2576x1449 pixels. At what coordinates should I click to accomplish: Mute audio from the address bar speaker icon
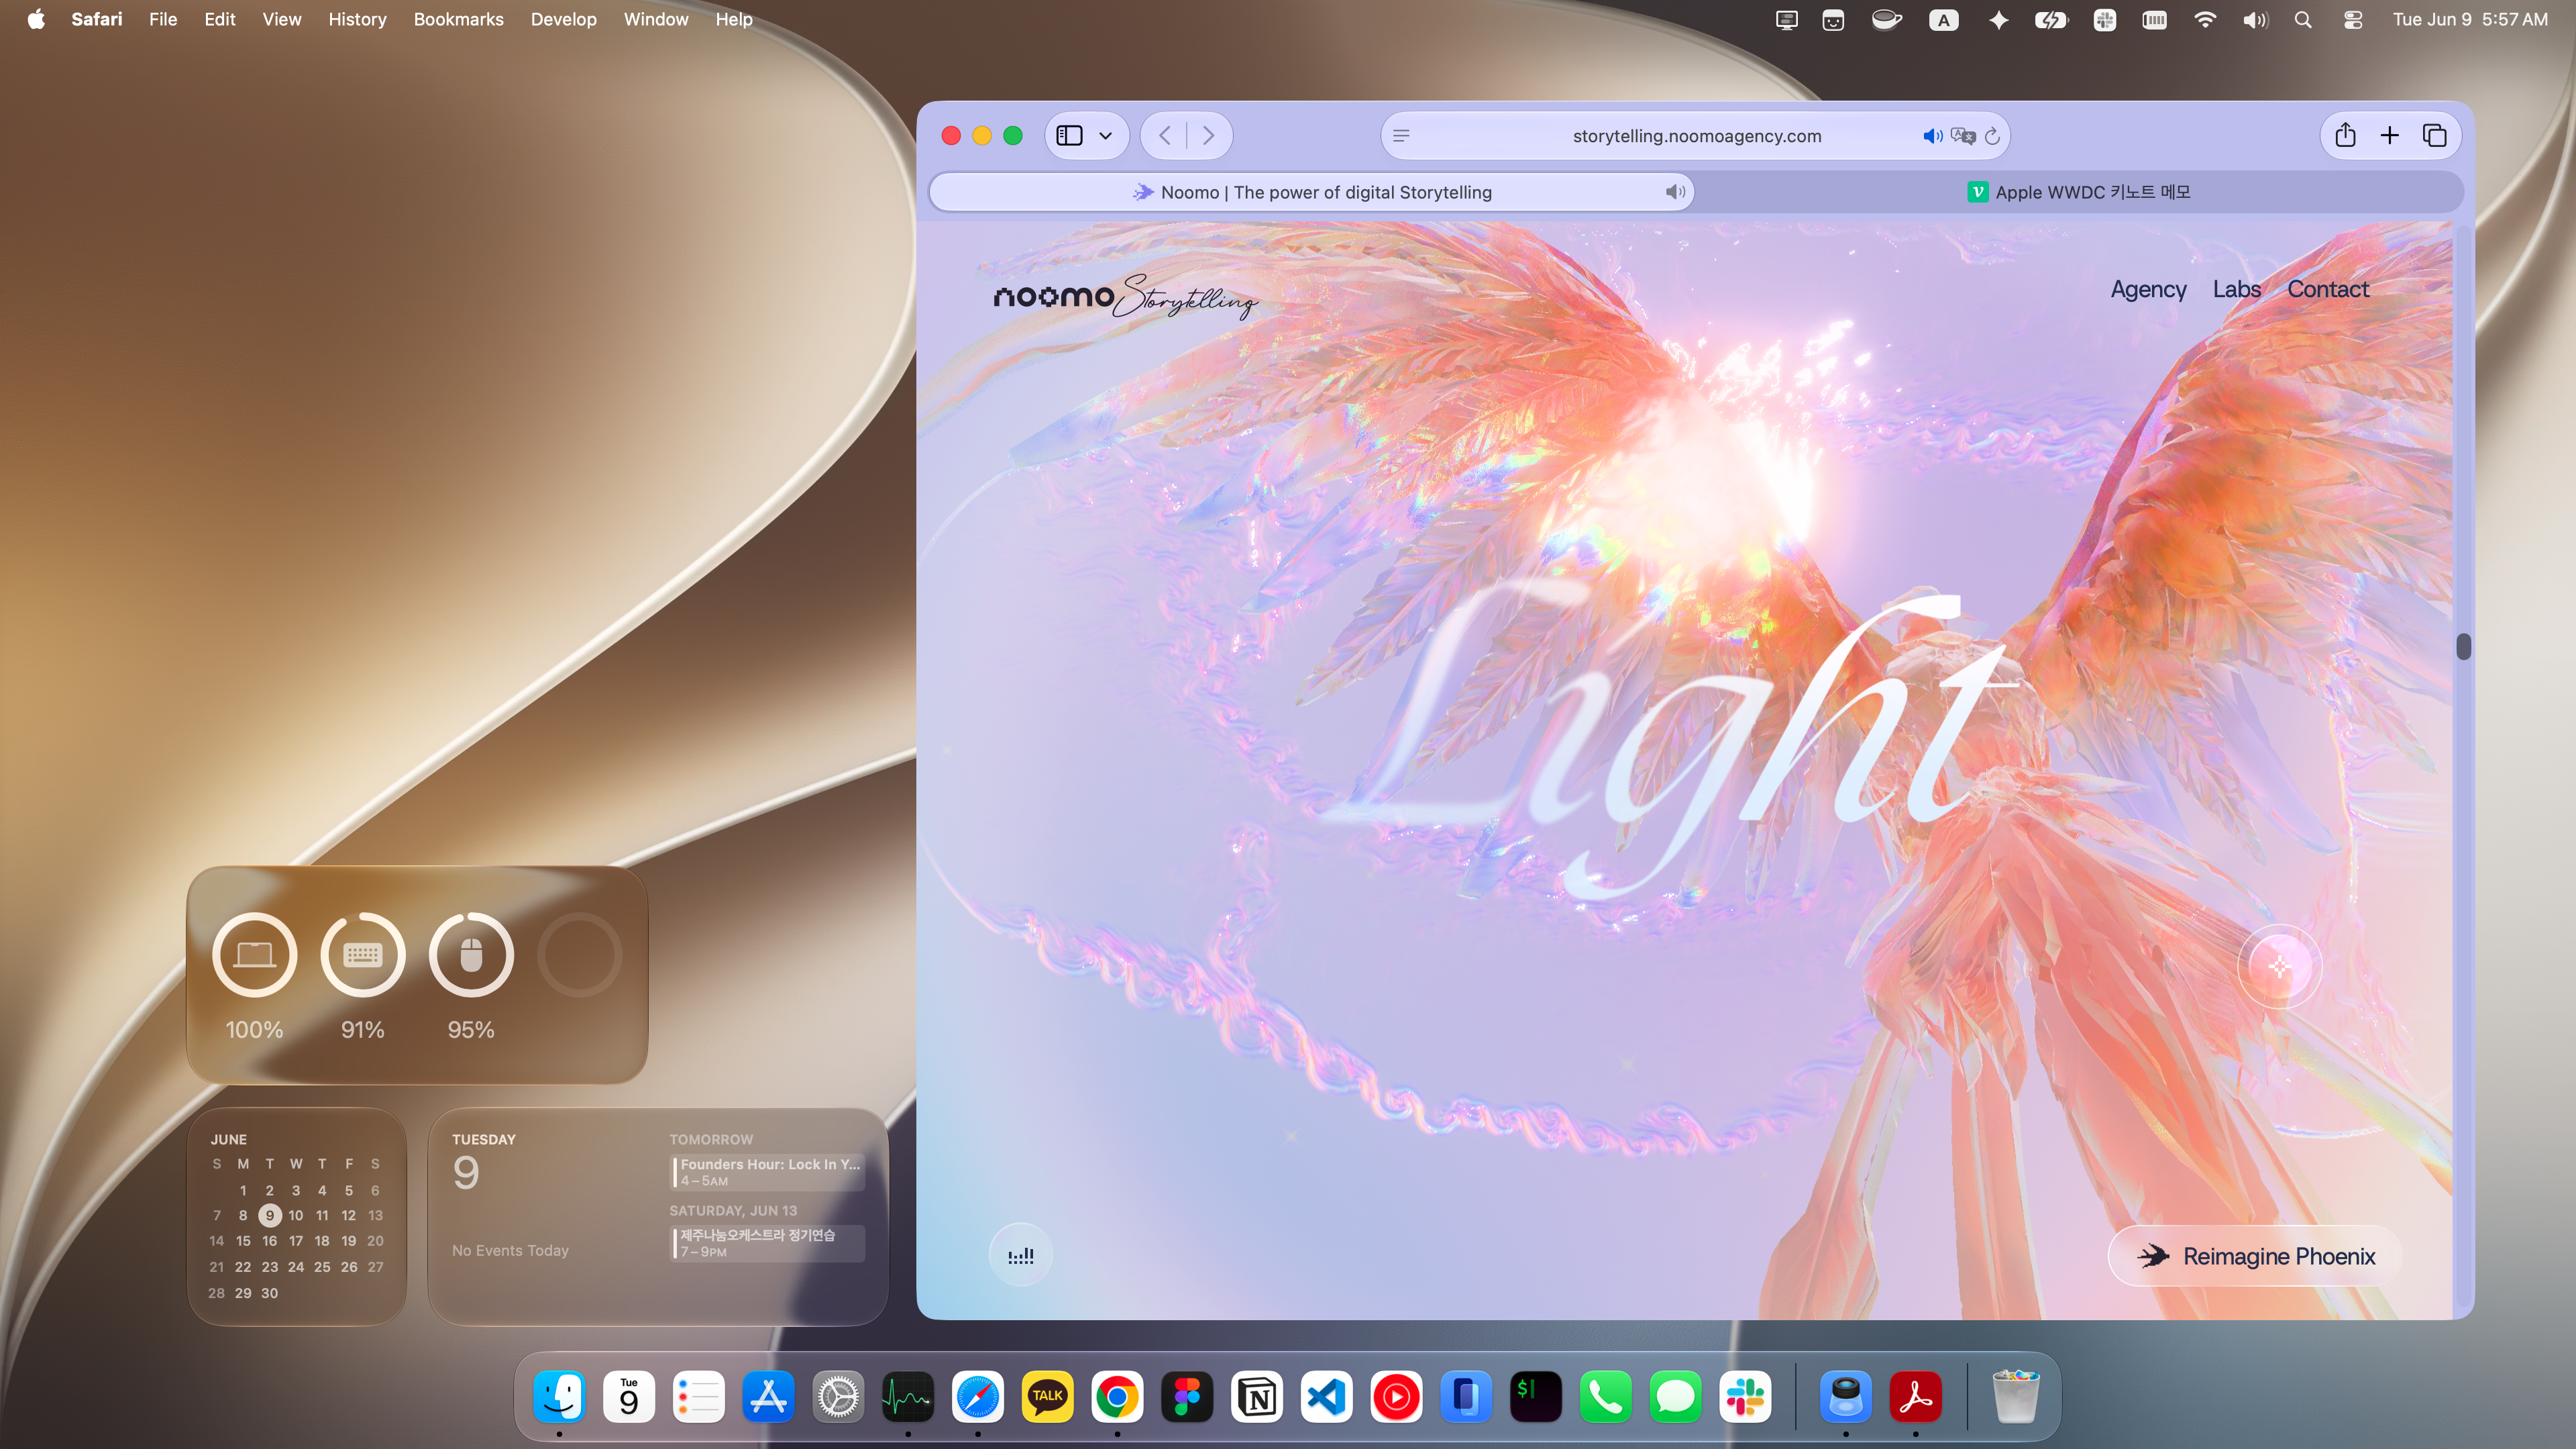click(1932, 136)
